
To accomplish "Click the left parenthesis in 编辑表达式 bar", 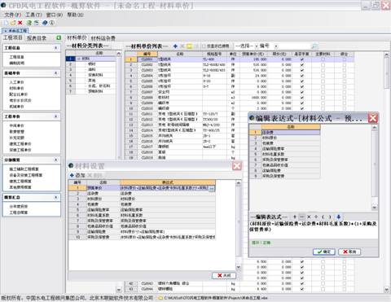I will (x=323, y=217).
